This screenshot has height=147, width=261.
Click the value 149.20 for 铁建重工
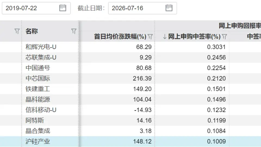tap(142, 89)
